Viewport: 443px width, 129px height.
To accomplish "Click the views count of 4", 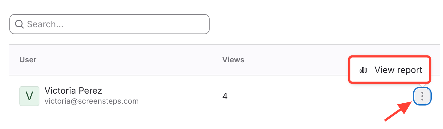I will 225,96.
